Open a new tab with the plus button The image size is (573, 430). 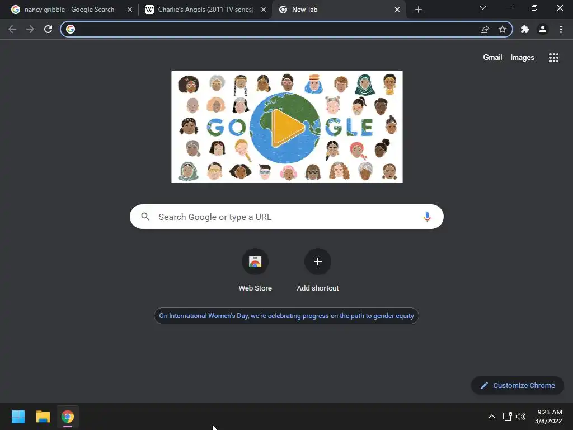click(419, 10)
